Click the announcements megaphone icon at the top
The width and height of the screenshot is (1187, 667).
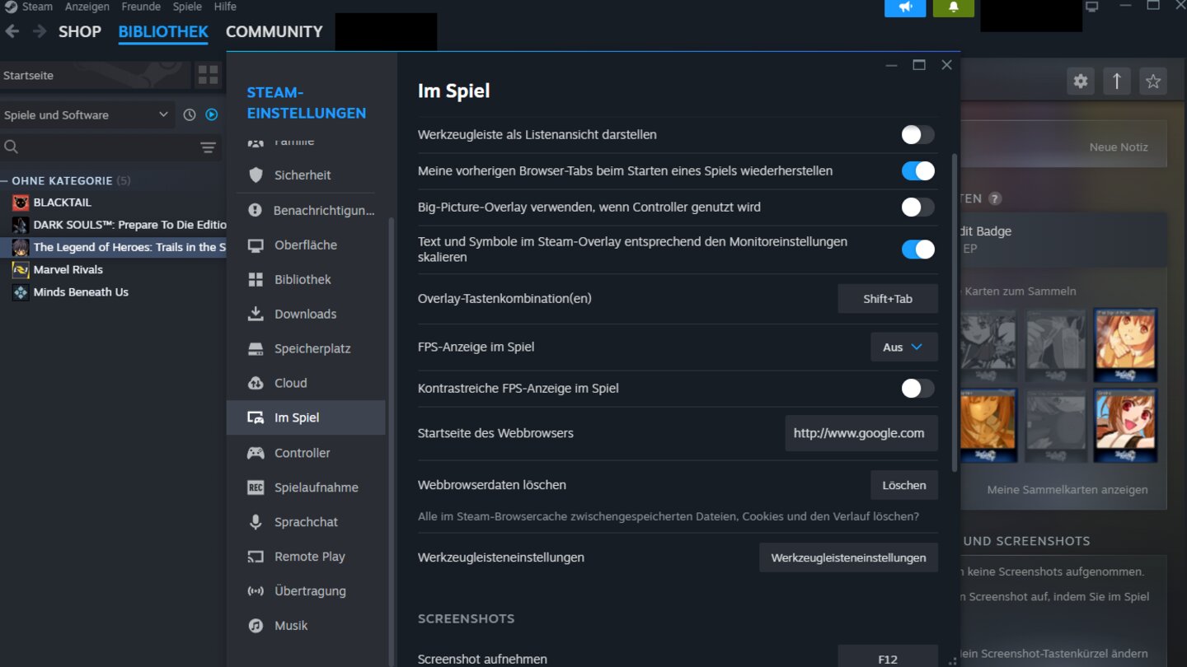click(905, 8)
